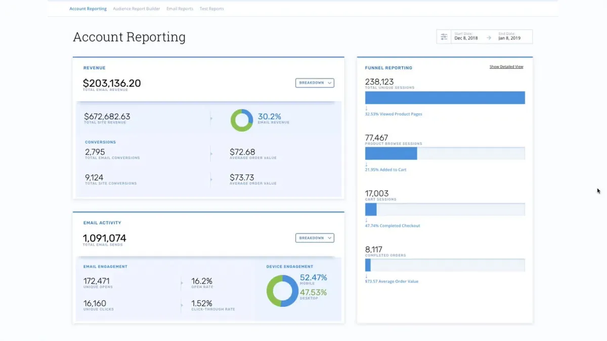The width and height of the screenshot is (607, 341).
Task: Open the Email Reports tab
Action: tap(180, 9)
